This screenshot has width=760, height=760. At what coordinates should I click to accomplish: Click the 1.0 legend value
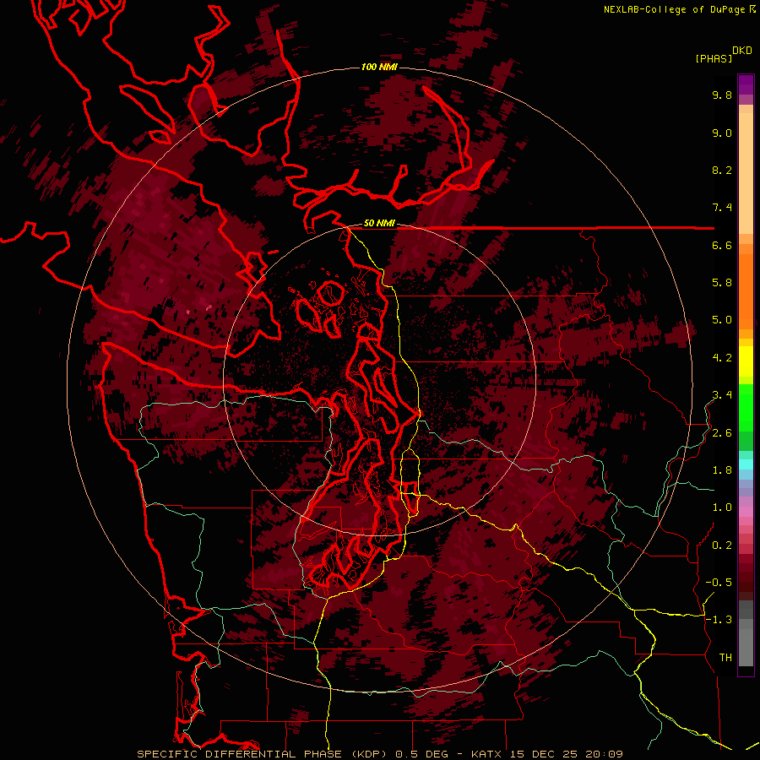pyautogui.click(x=722, y=508)
